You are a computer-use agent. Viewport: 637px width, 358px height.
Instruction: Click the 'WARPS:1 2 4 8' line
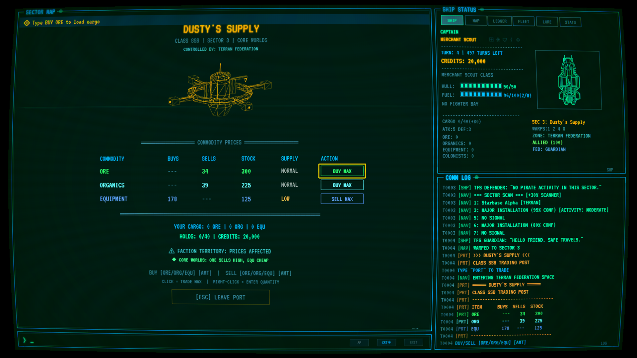[549, 129]
